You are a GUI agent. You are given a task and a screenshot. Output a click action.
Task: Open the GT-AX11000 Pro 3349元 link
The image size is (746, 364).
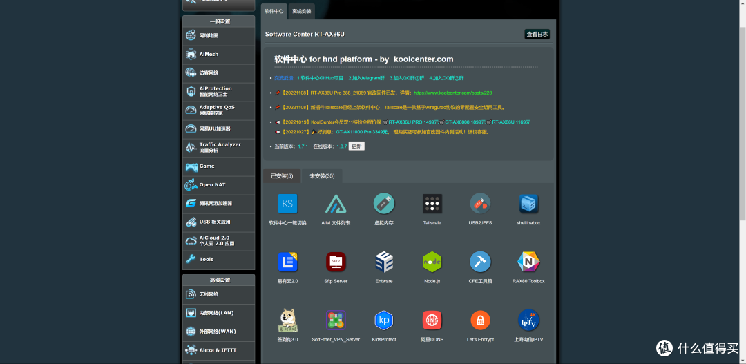[x=362, y=132]
